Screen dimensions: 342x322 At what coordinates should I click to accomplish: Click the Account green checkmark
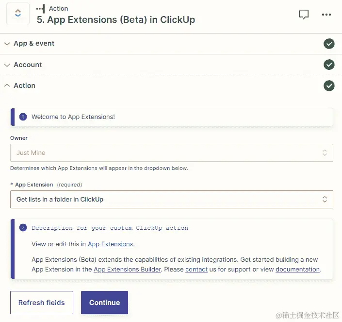[x=329, y=65]
